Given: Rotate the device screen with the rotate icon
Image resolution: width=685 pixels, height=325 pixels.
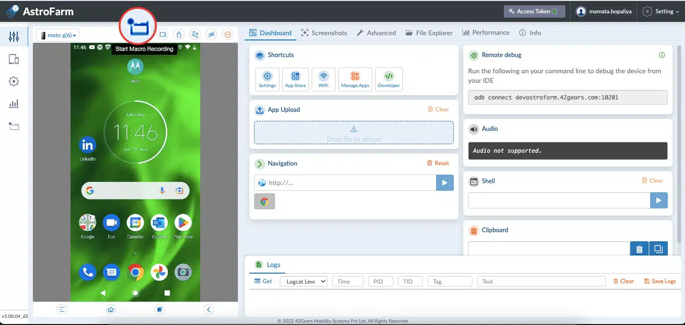Looking at the screenshot, I should 195,34.
